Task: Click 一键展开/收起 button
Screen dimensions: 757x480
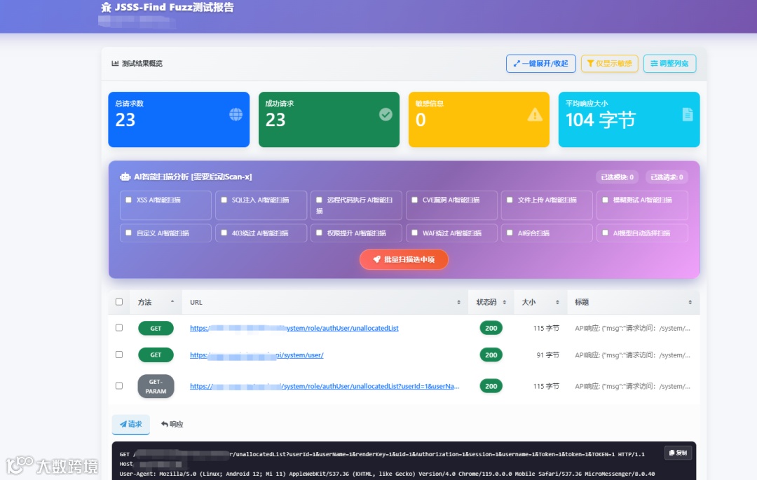Action: (x=540, y=63)
